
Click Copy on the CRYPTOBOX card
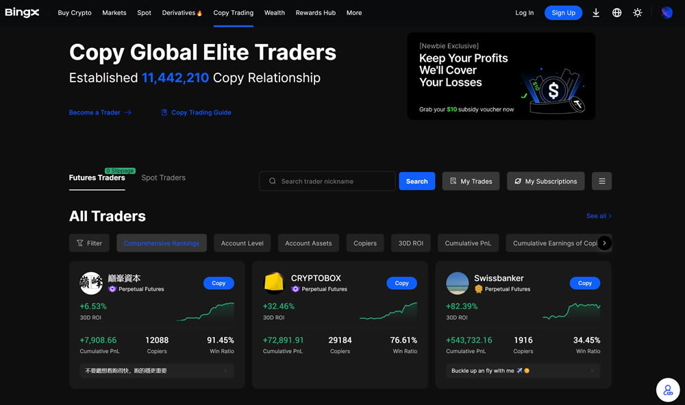(401, 283)
